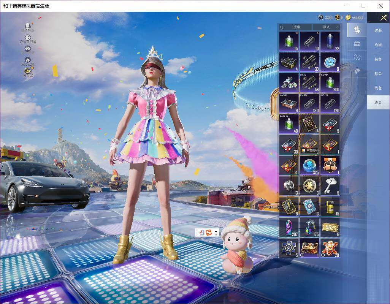Switch to the 枪械 tab
The height and width of the screenshot is (304, 390).
(x=378, y=45)
